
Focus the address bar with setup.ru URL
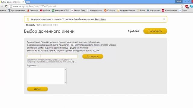point(95,6)
